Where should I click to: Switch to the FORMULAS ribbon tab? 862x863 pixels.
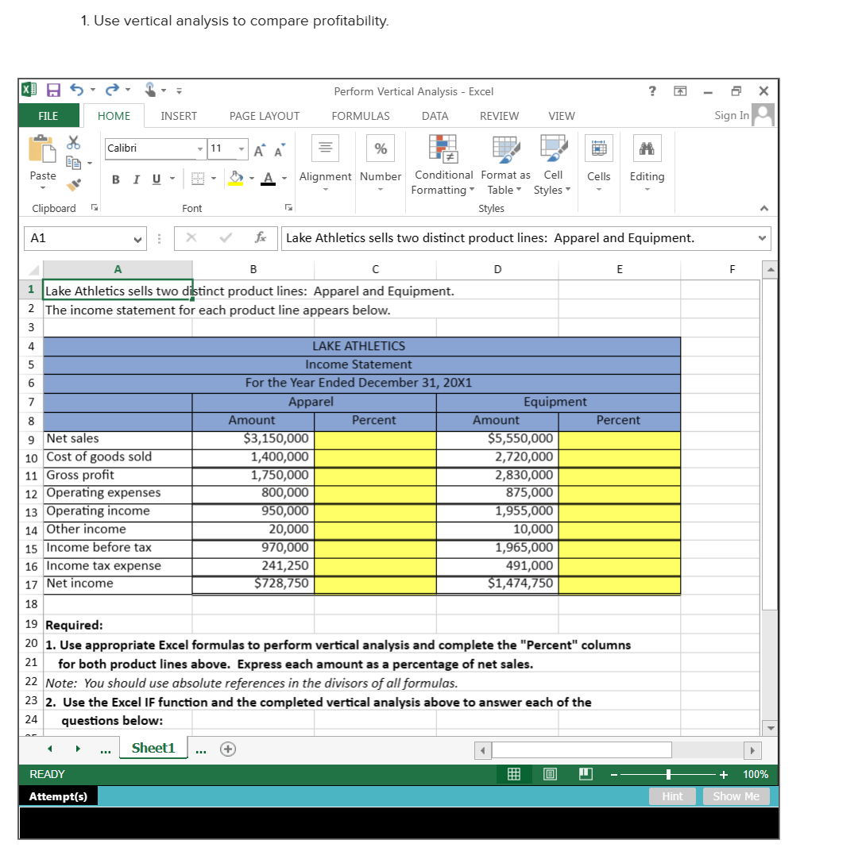click(361, 116)
